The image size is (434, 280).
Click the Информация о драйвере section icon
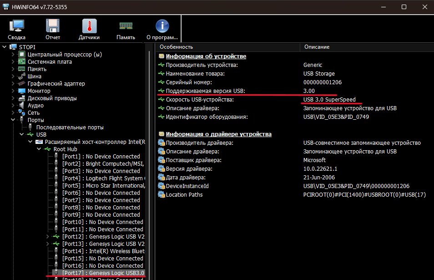tap(161, 134)
